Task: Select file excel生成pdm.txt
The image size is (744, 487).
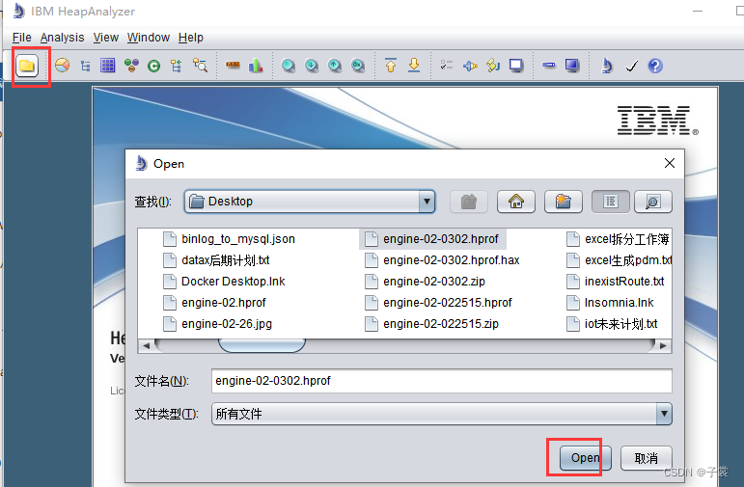Action: (620, 260)
